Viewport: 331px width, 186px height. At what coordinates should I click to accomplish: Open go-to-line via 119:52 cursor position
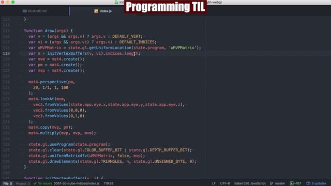click(109, 183)
